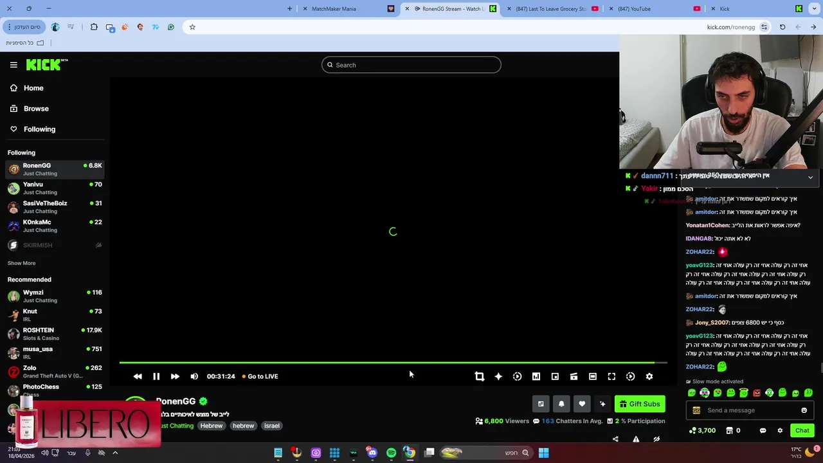Switch to Last To Leave Grocery tab

553,9
